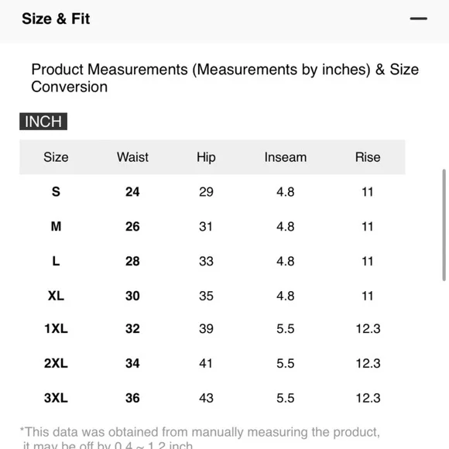Image resolution: width=449 pixels, height=449 pixels.
Task: Click the manual measurement disclaimer note
Action: 200,438
